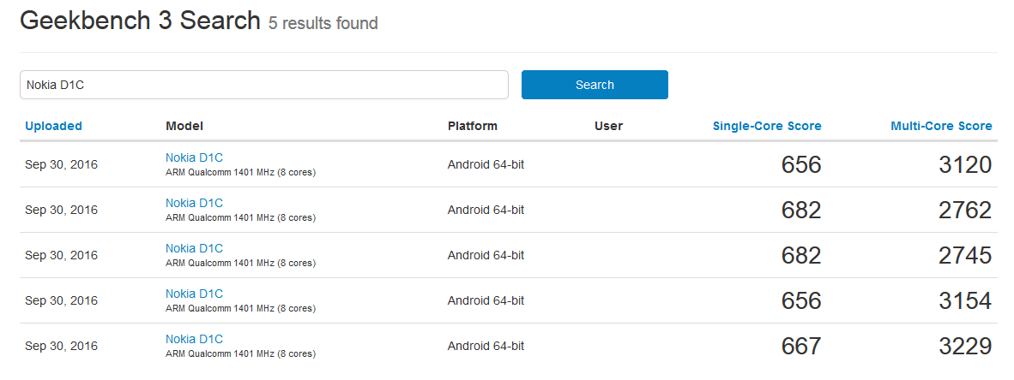The height and width of the screenshot is (380, 1014).
Task: Click the Nokia D1C search input field
Action: 263,85
